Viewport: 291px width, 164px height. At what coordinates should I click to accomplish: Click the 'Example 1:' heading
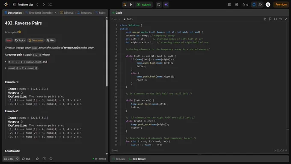pyautogui.click(x=12, y=82)
